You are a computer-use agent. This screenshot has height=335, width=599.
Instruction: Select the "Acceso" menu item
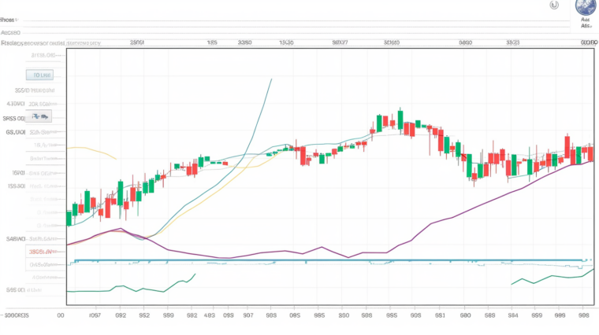11,32
